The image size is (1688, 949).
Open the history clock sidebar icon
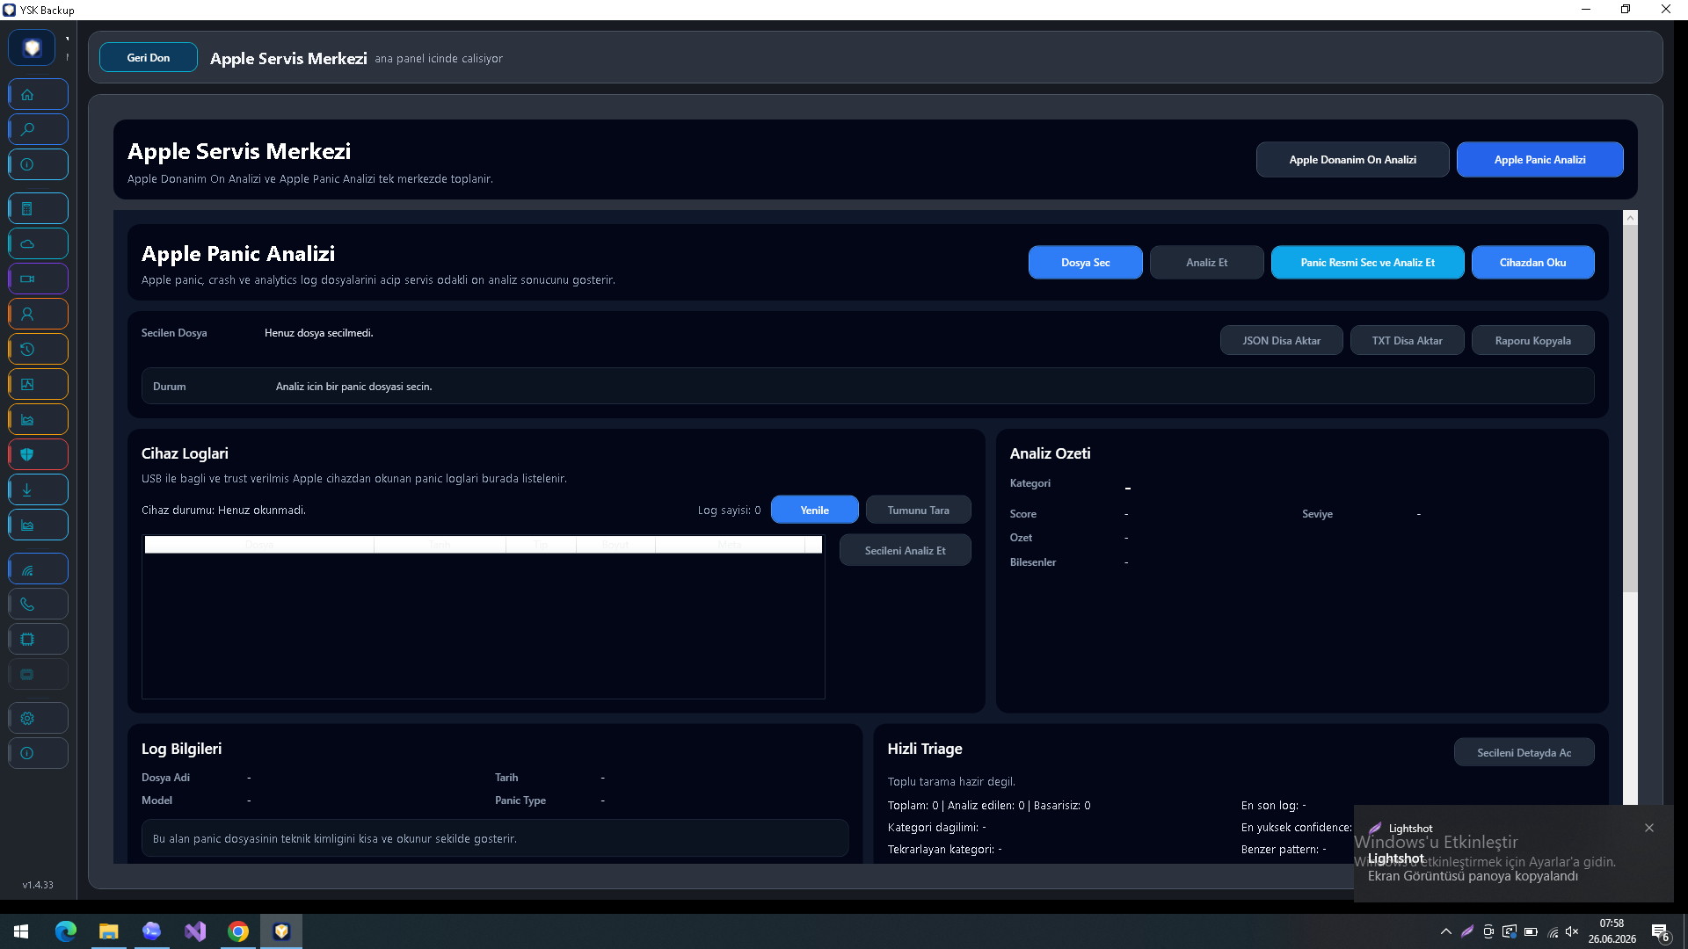(38, 349)
